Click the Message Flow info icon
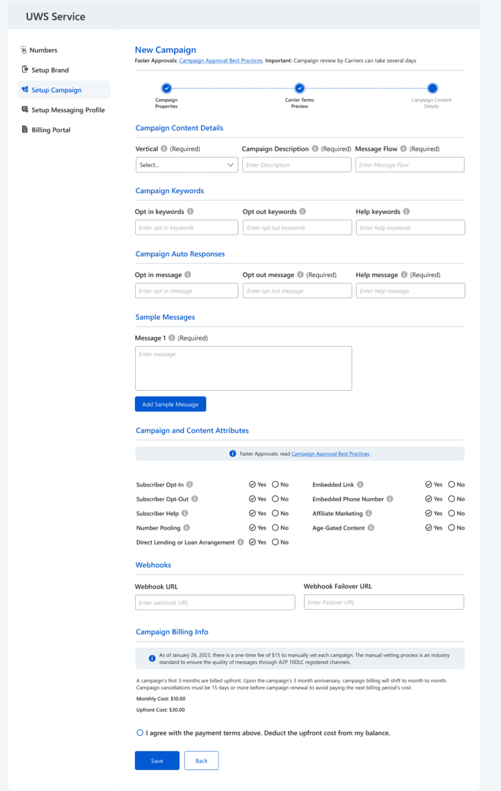Screen dimensions: 501x791 (x=404, y=149)
